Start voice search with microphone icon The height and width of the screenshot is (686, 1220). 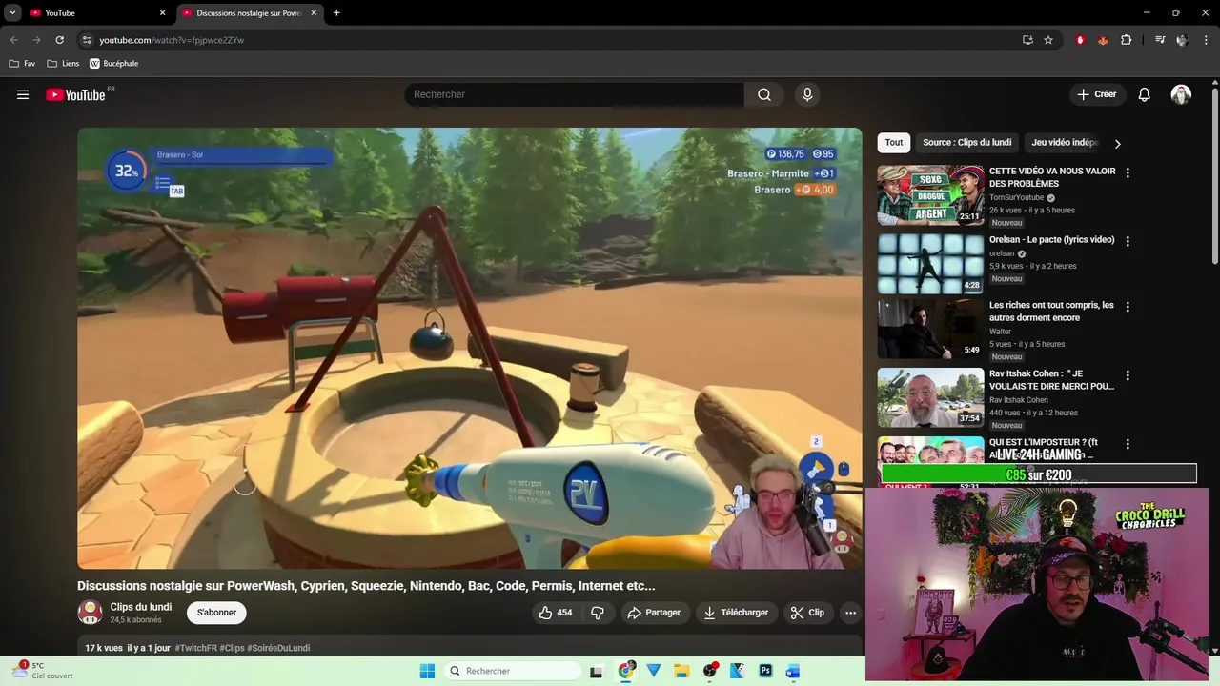807,94
